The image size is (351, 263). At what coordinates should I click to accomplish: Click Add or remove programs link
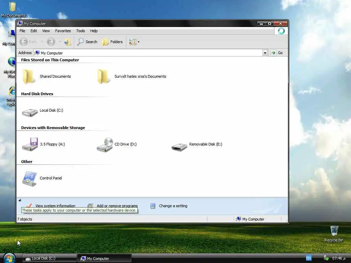tap(117, 206)
